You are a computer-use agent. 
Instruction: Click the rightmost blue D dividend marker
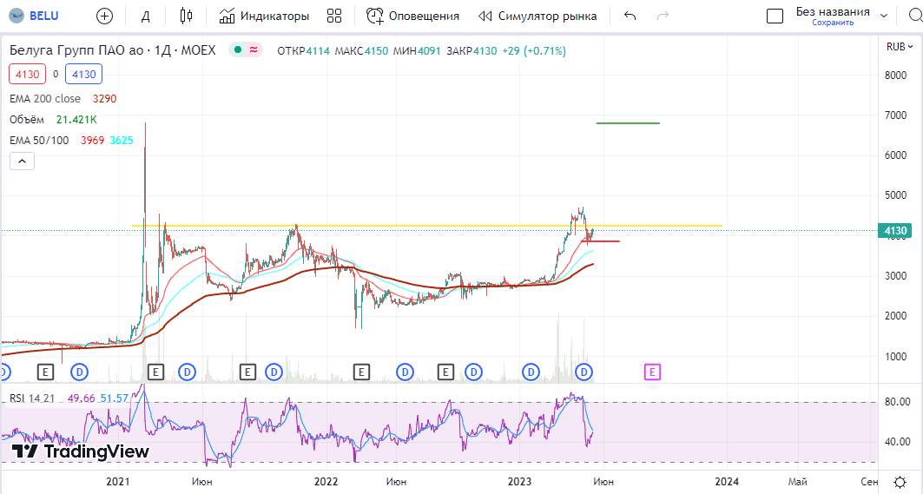pos(584,372)
